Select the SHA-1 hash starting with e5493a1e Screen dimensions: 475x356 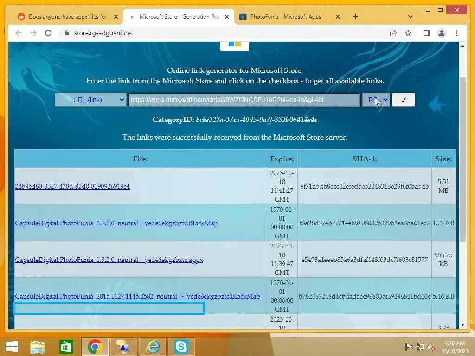[x=365, y=260]
